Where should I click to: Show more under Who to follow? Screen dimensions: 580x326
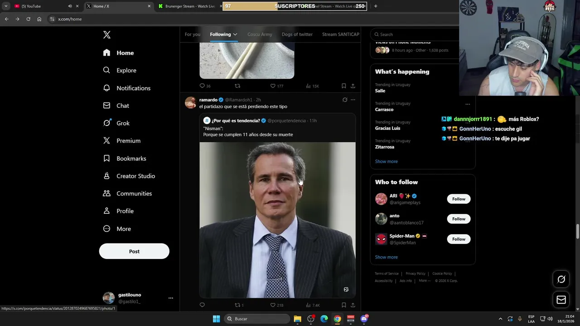[x=386, y=257]
